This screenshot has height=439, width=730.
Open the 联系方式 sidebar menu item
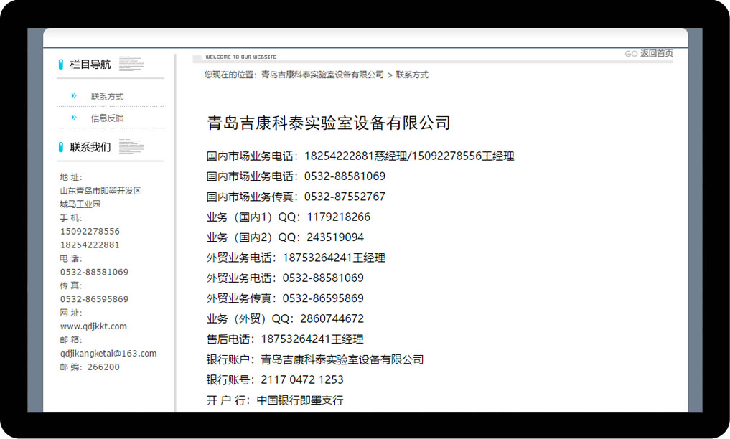(107, 96)
